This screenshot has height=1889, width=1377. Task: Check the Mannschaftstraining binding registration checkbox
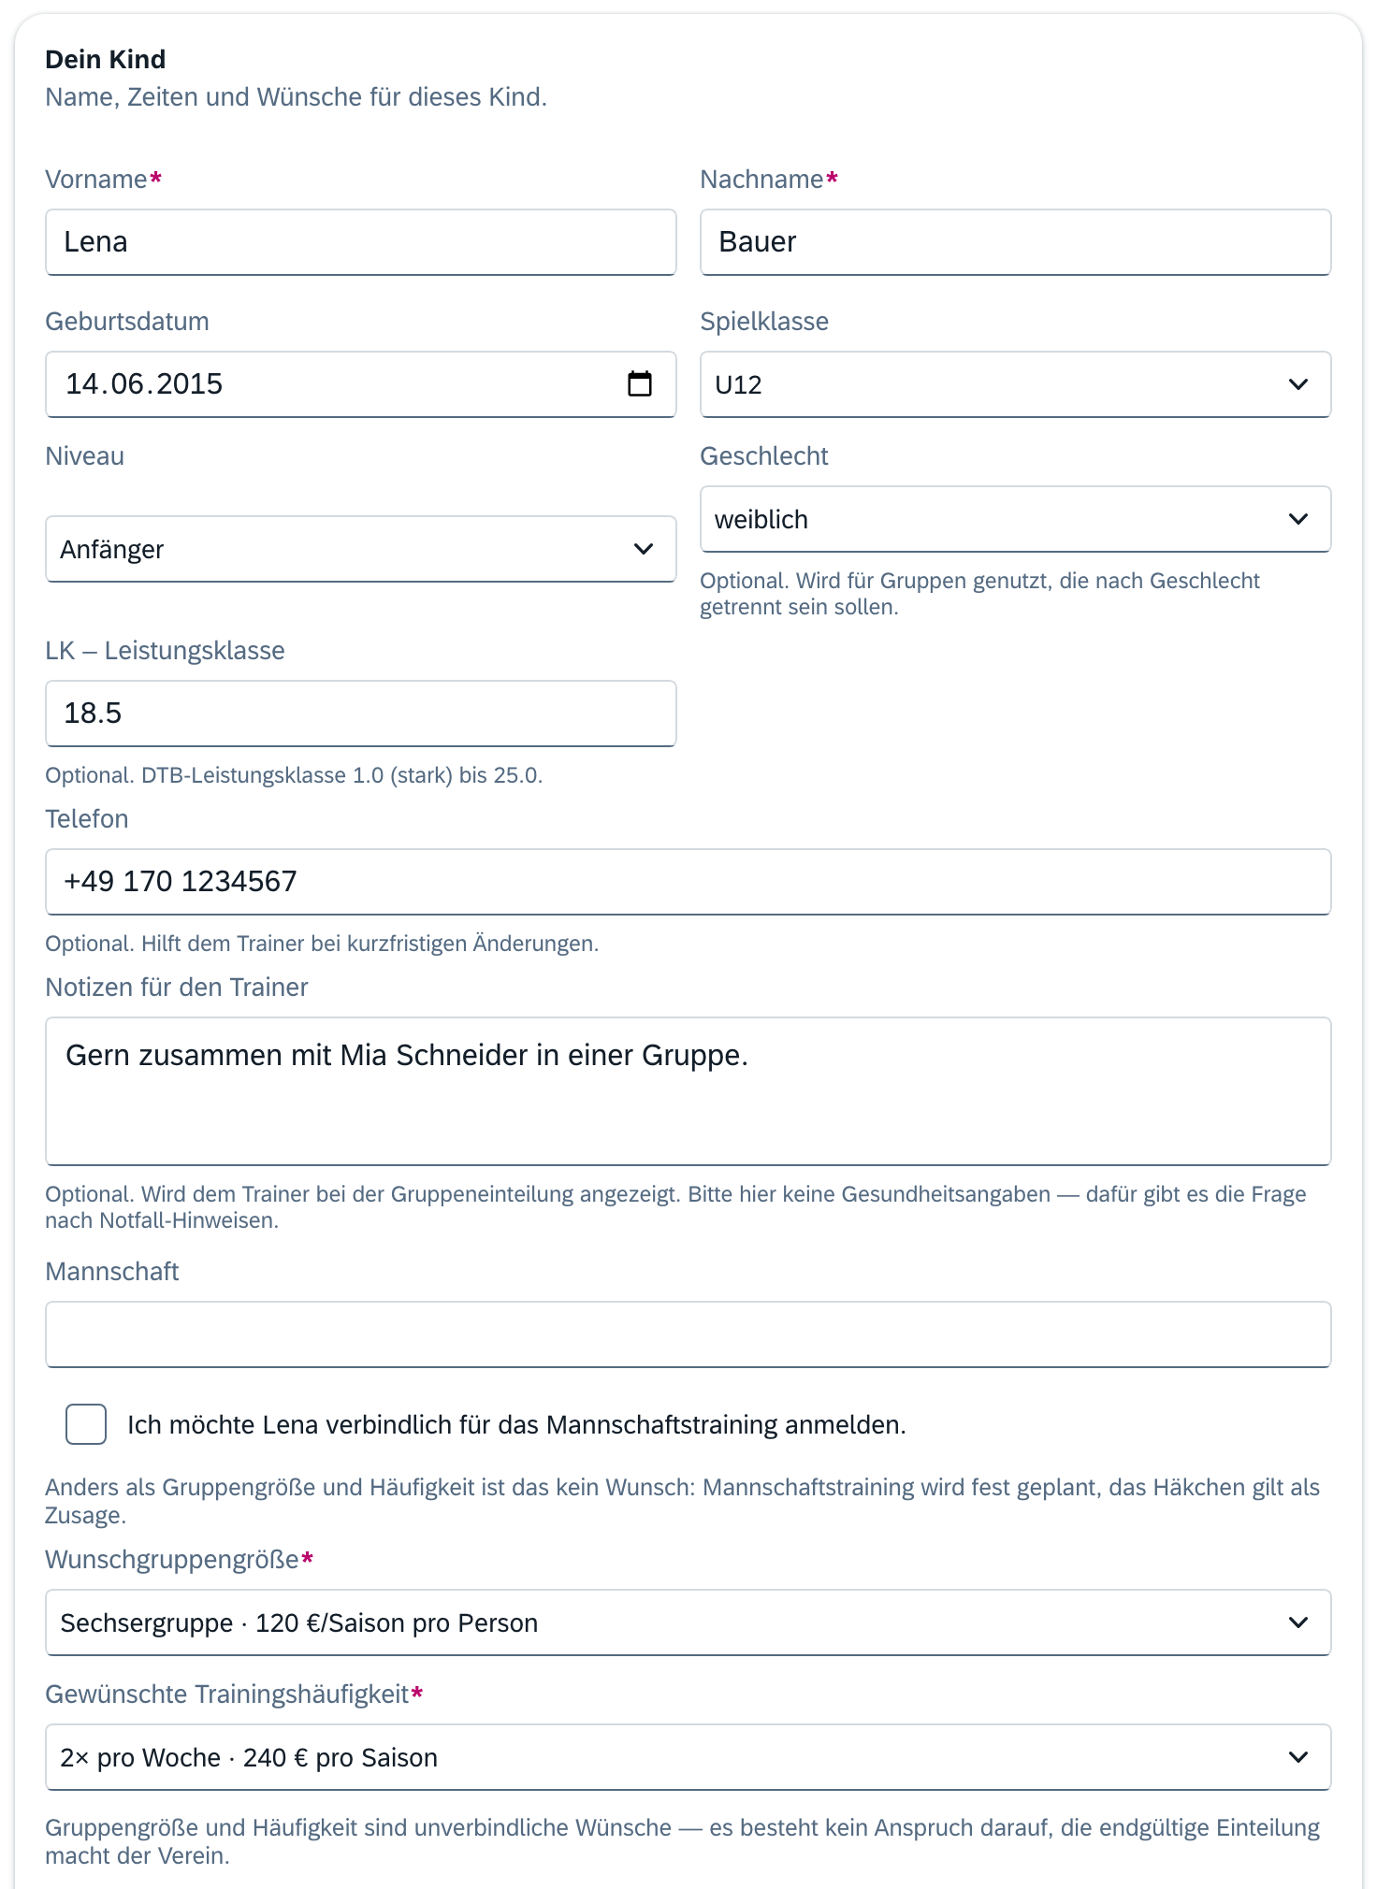tap(86, 1424)
